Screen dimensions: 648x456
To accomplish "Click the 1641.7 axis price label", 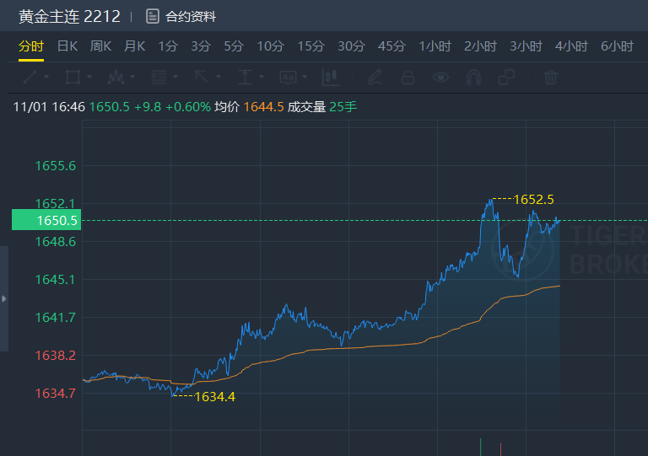I will coord(56,318).
